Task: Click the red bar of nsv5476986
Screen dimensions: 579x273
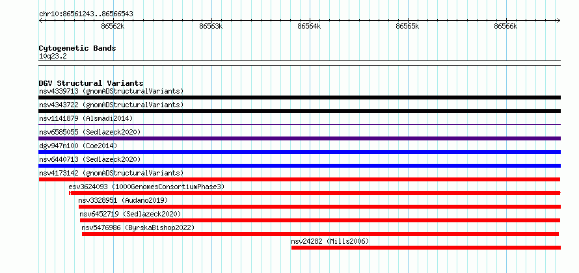Action: (320, 234)
